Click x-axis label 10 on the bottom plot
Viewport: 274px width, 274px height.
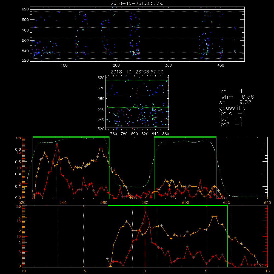click(x=267, y=271)
